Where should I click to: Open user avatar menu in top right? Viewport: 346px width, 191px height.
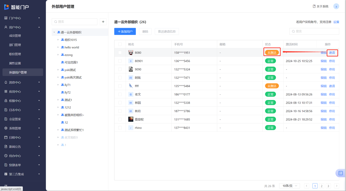pyautogui.click(x=336, y=6)
